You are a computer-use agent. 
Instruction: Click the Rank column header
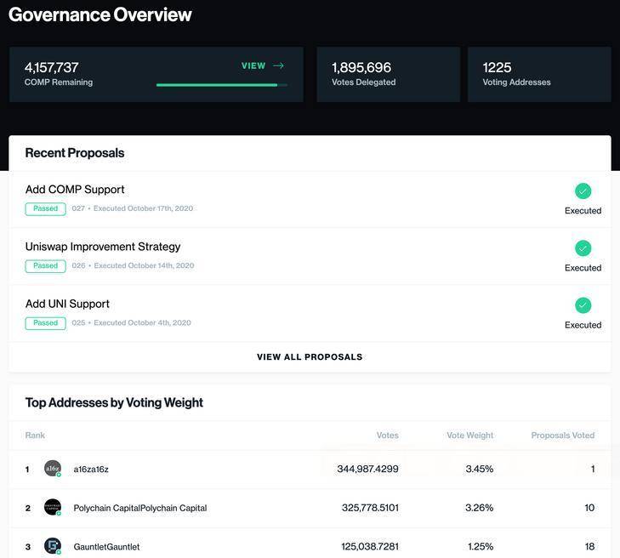coord(35,435)
